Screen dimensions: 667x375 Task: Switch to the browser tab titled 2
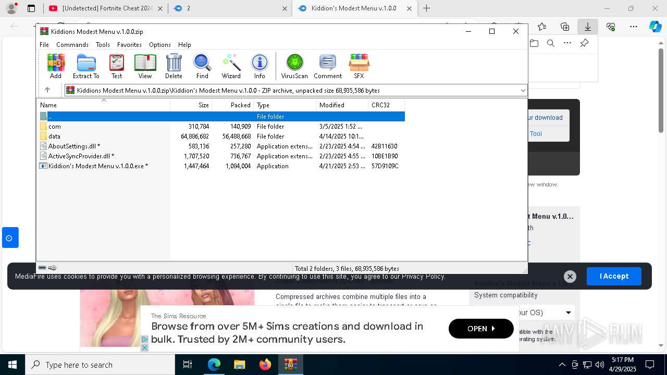tap(231, 8)
